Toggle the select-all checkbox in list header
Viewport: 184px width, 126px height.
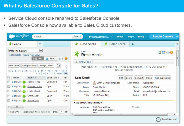[8, 78]
